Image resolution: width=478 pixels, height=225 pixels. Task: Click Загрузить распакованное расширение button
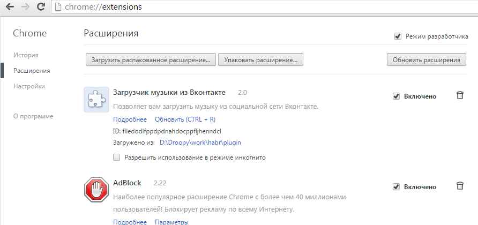(151, 60)
